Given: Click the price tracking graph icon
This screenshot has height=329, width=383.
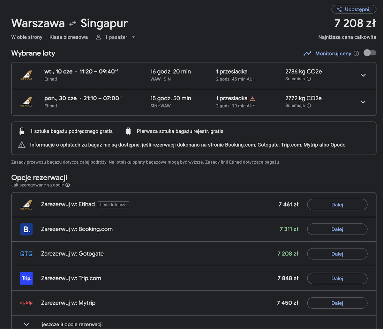Looking at the screenshot, I should (307, 54).
